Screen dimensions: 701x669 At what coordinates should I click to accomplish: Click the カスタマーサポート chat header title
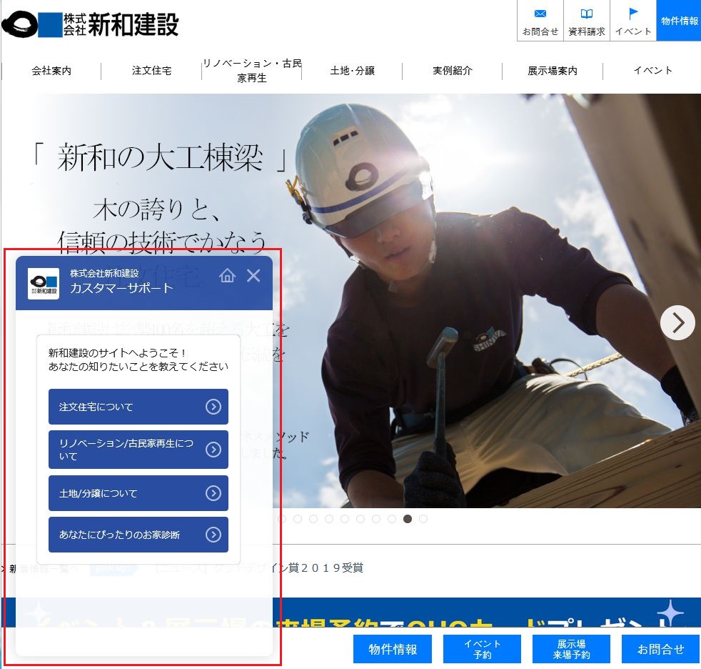(121, 288)
